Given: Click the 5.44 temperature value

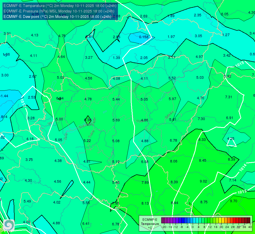Looking at the screenshot, I should (116, 99).
